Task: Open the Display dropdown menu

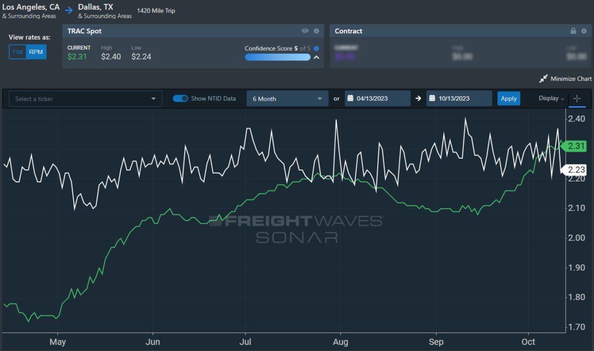Action: coord(551,98)
